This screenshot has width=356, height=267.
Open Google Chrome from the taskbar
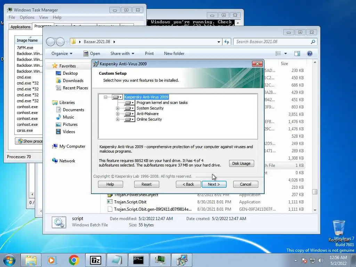pyautogui.click(x=74, y=260)
